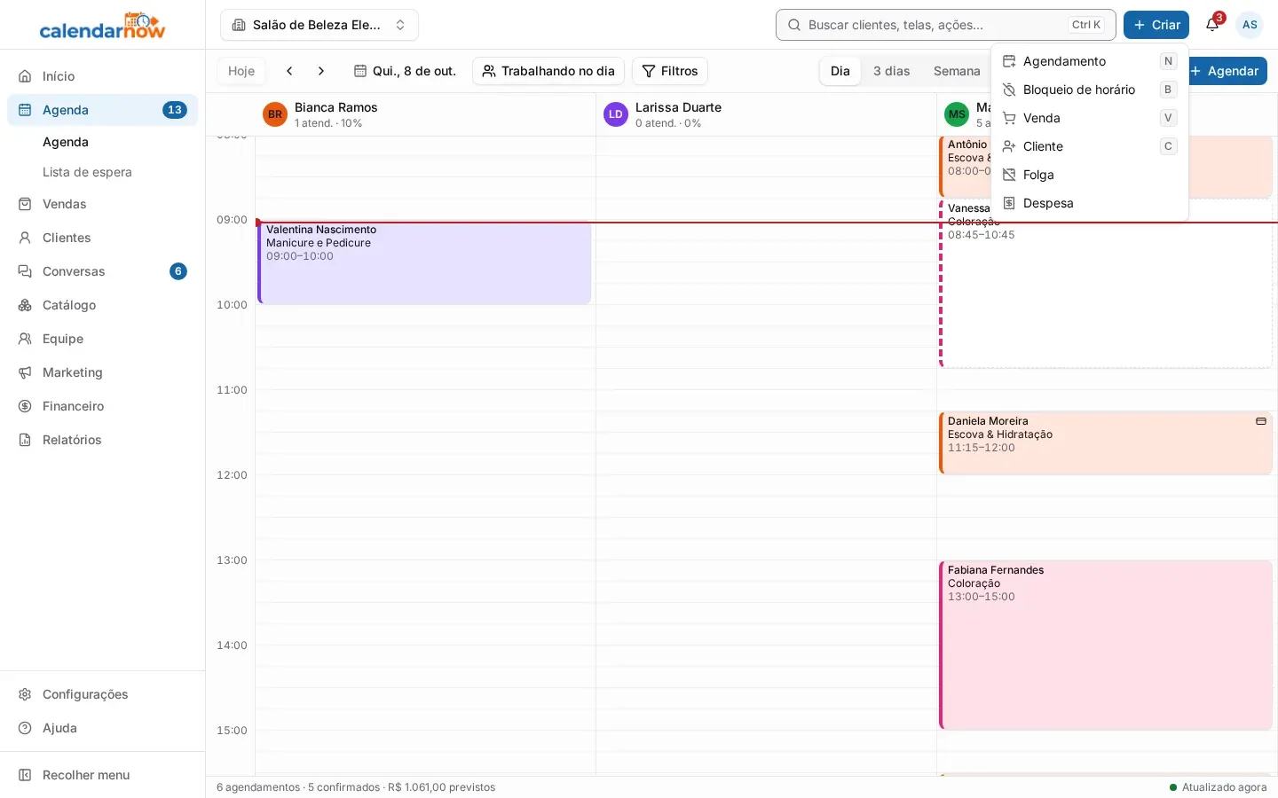Go to previous day arrow
Image resolution: width=1278 pixels, height=798 pixels.
click(289, 71)
